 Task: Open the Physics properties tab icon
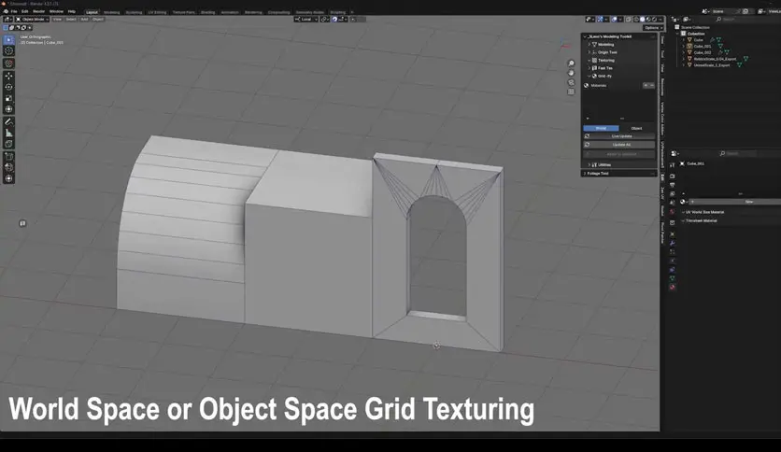pyautogui.click(x=673, y=261)
